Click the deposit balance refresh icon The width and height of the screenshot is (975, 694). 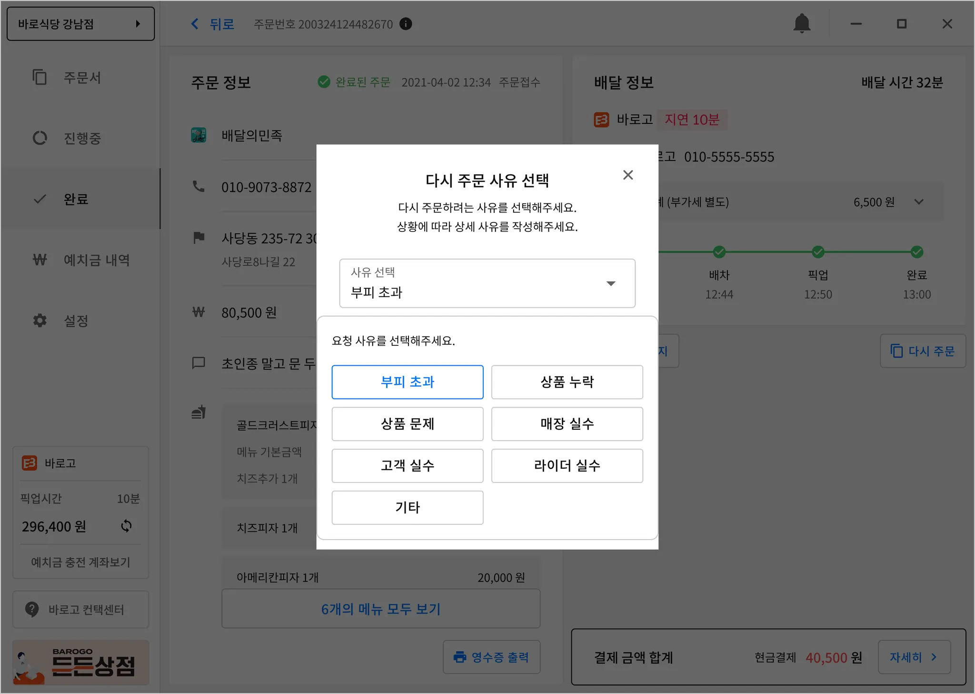pos(126,526)
